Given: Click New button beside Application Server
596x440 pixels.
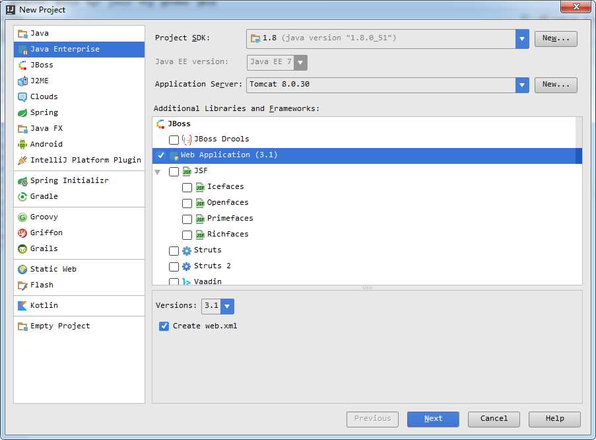Looking at the screenshot, I should point(556,85).
